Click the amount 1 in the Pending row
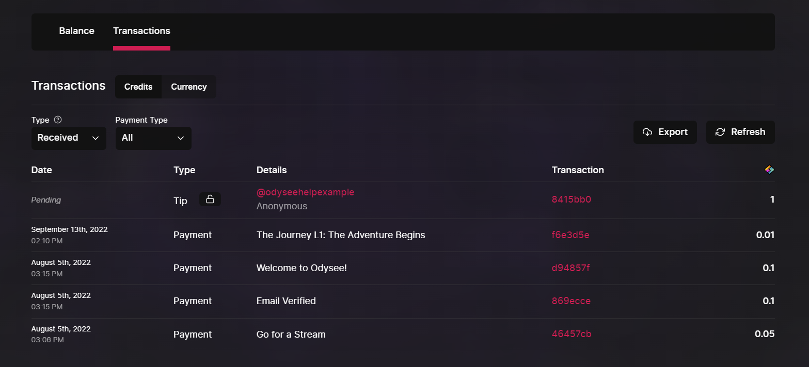 tap(772, 199)
